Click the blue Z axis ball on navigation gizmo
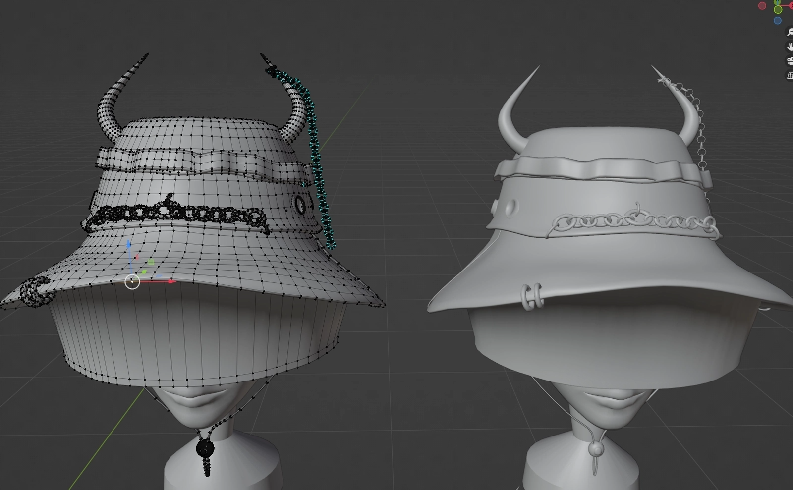This screenshot has width=793, height=490. 778,20
